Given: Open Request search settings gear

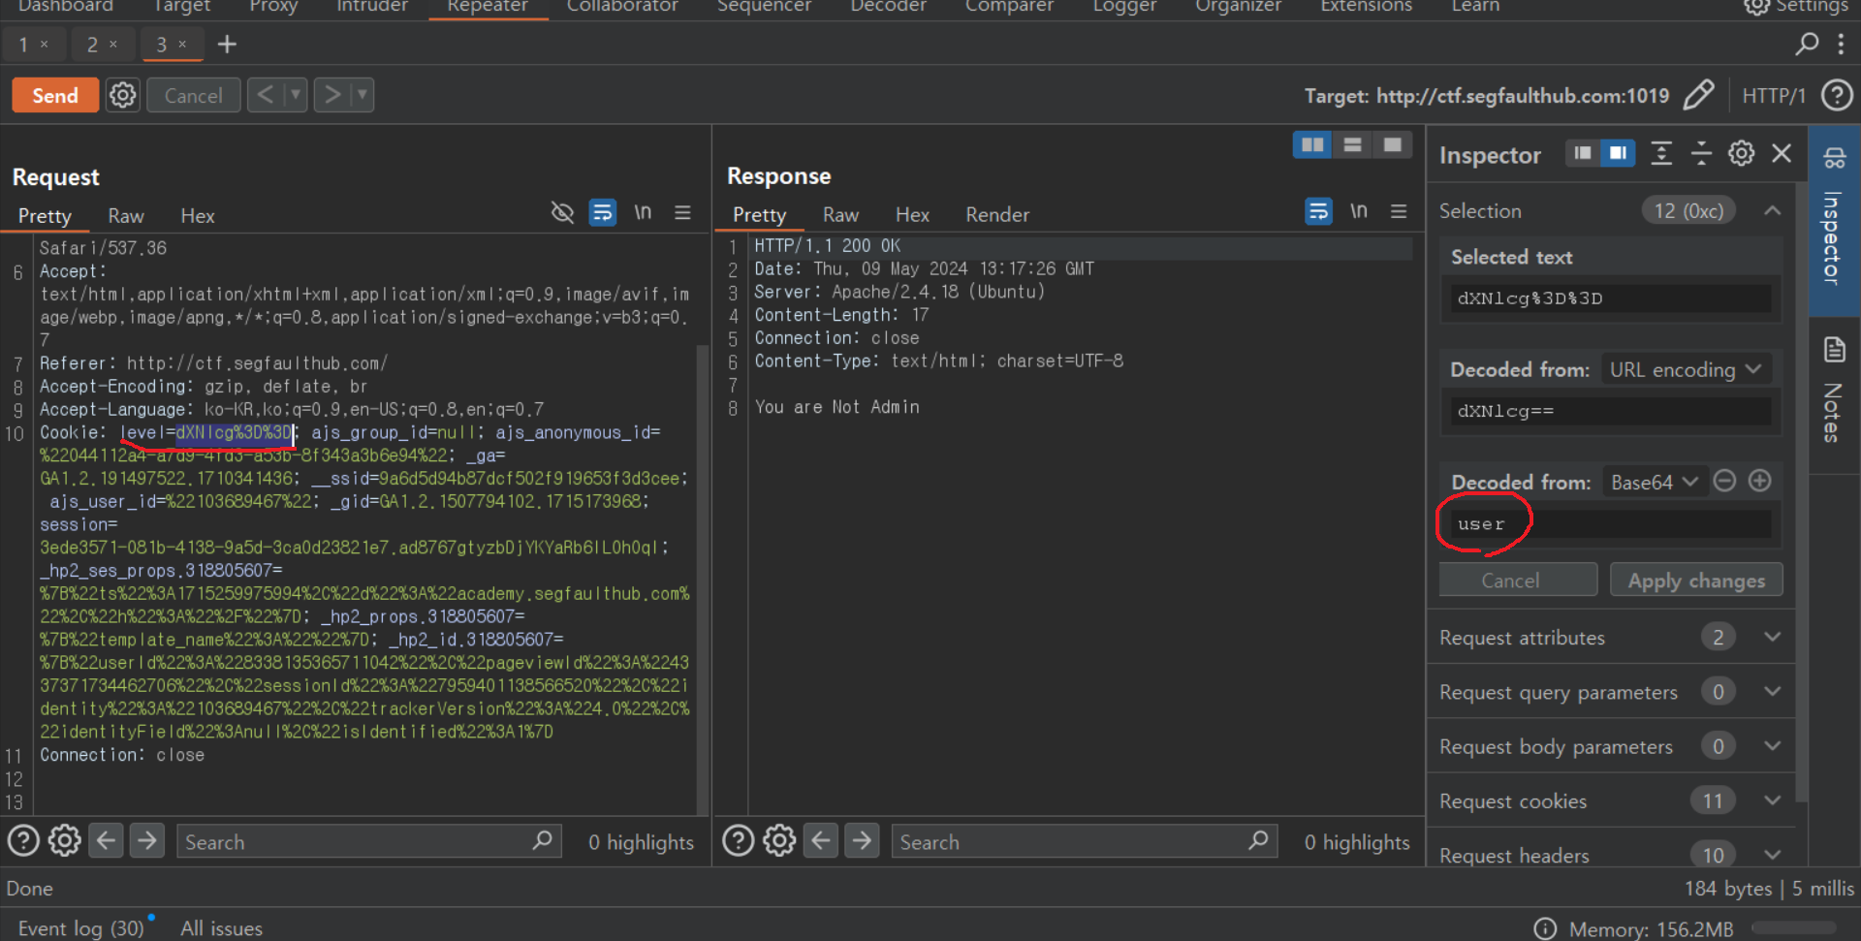Looking at the screenshot, I should [x=65, y=840].
